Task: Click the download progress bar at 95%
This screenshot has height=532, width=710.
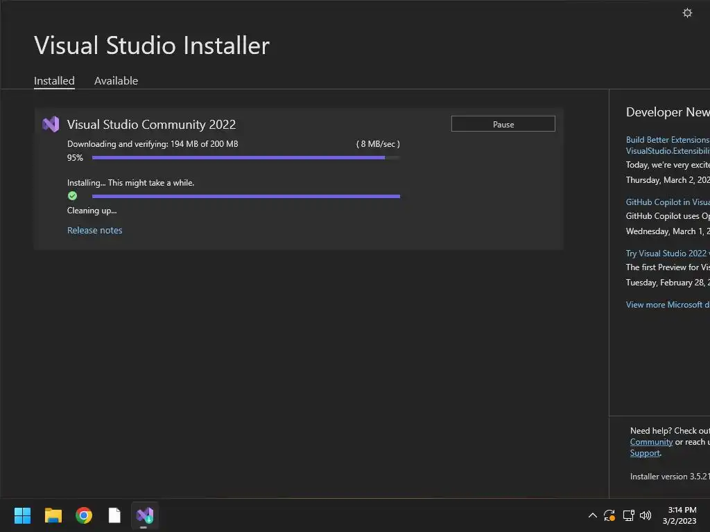Action: tap(246, 157)
